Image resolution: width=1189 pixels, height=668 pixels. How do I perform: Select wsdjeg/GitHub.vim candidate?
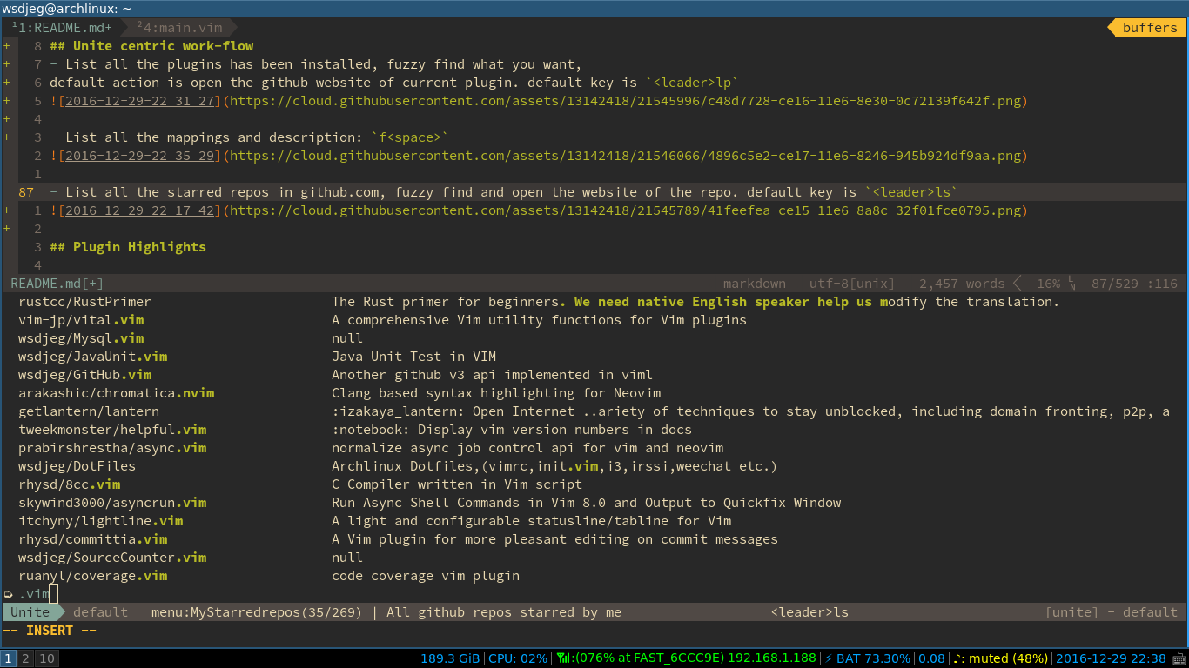[84, 375]
